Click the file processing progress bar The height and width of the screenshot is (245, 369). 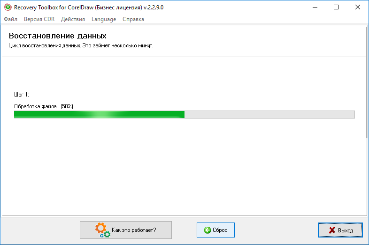pyautogui.click(x=184, y=115)
